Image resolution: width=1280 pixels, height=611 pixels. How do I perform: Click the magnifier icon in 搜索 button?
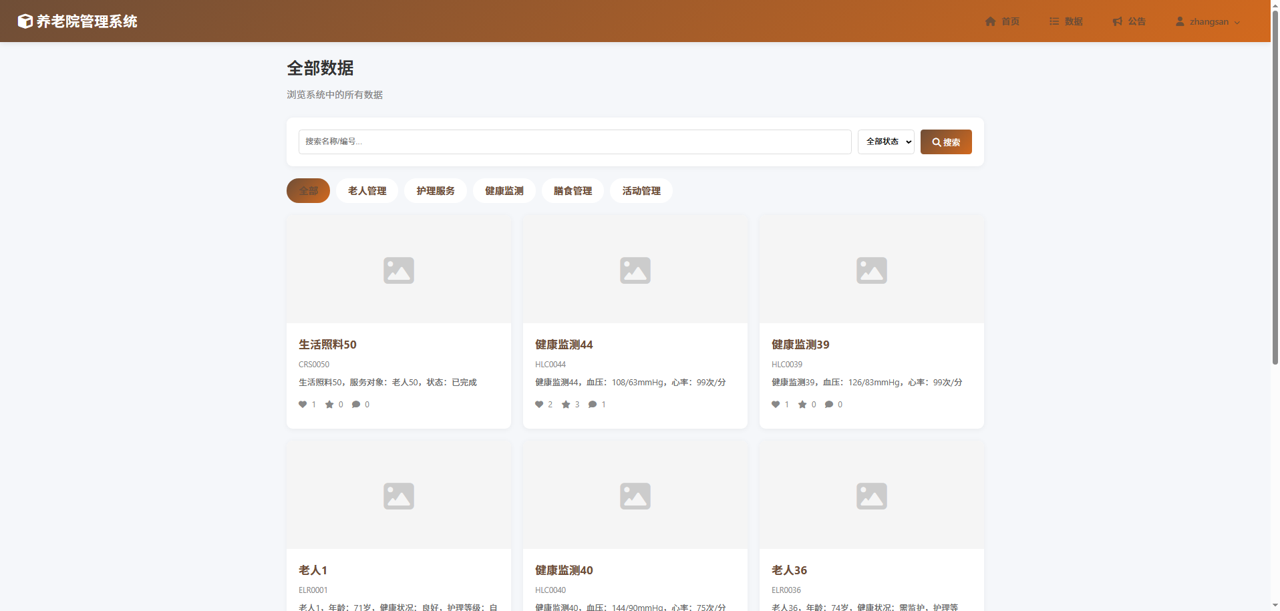point(937,142)
